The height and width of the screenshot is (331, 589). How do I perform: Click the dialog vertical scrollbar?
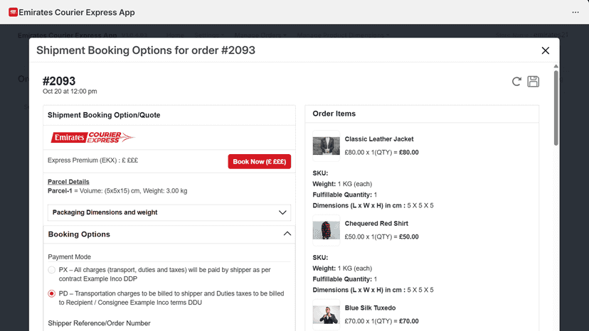click(x=556, y=107)
